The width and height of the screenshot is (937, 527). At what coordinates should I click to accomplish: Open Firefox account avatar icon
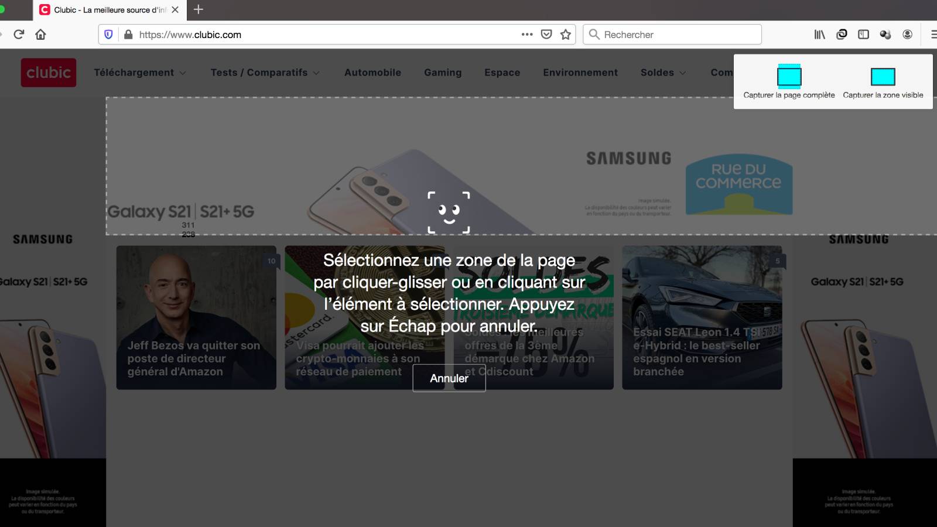[907, 35]
